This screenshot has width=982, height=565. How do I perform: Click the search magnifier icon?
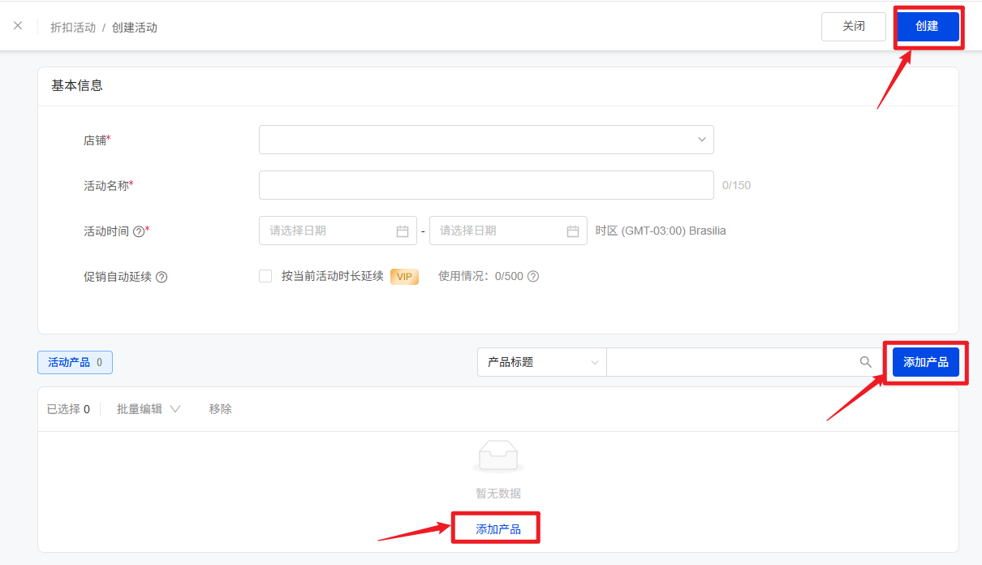pyautogui.click(x=866, y=362)
